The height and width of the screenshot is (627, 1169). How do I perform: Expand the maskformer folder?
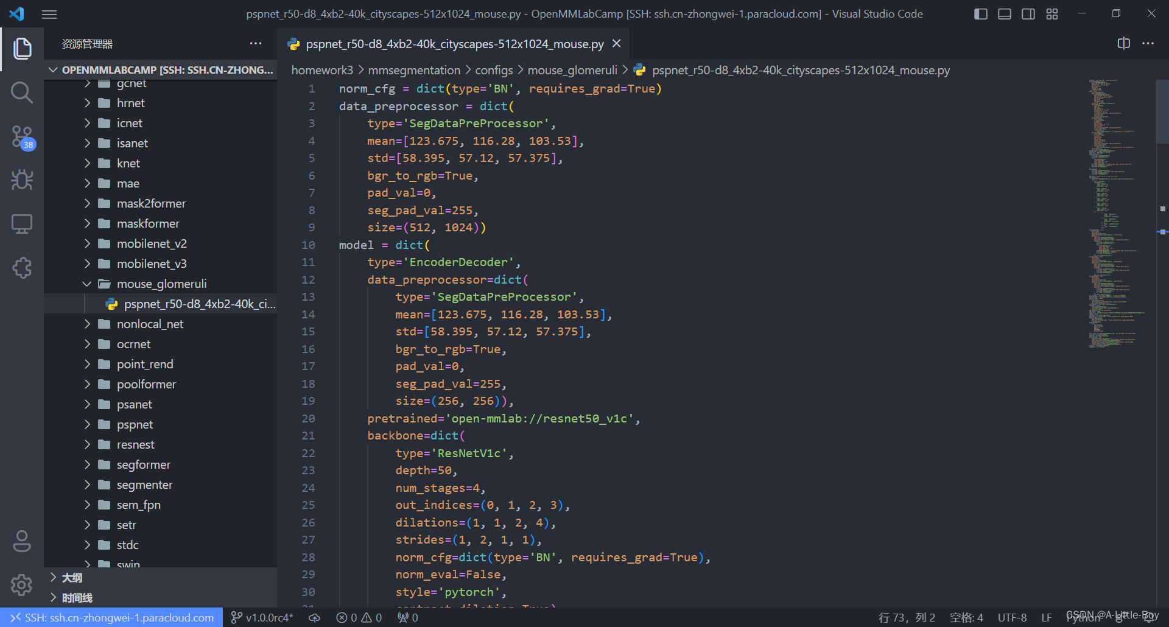pos(161,223)
